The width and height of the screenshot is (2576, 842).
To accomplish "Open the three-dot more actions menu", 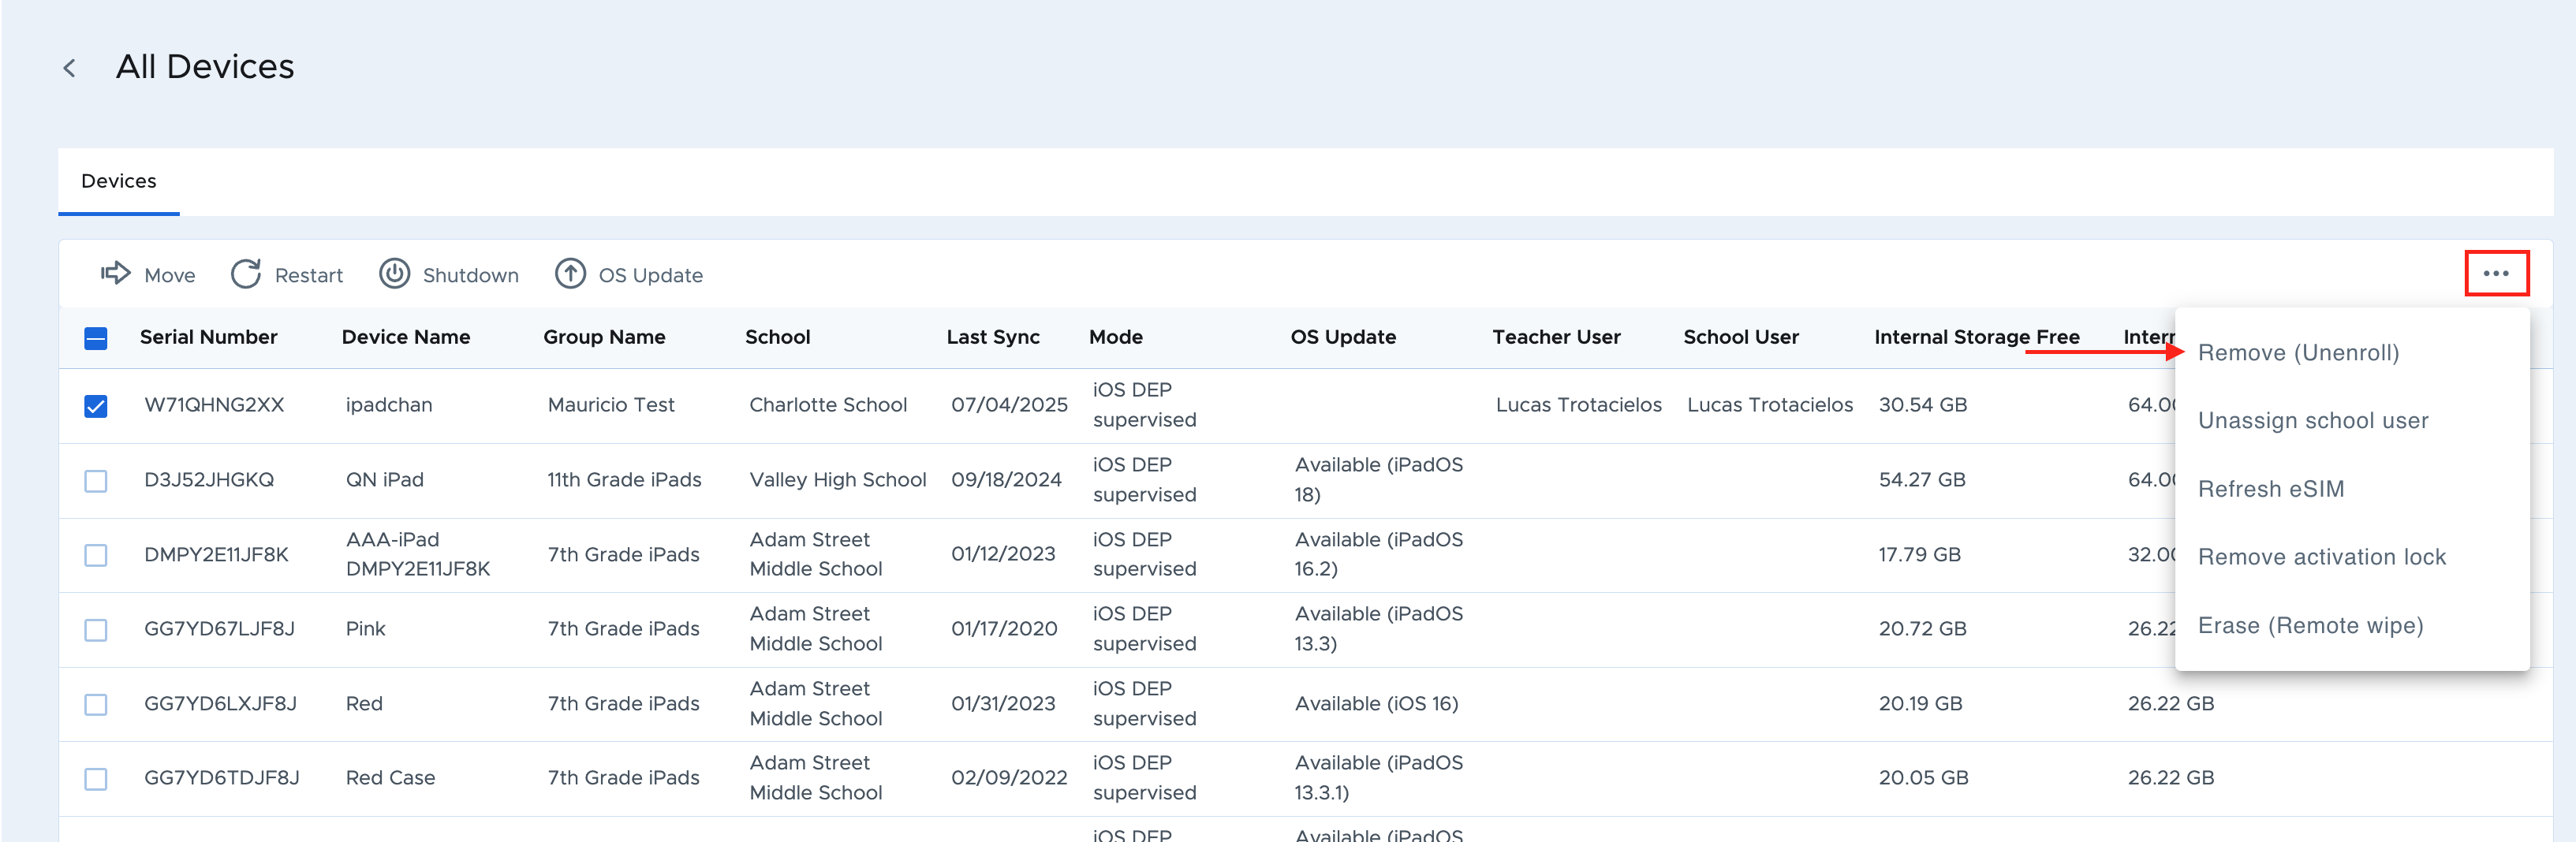I will (2496, 273).
